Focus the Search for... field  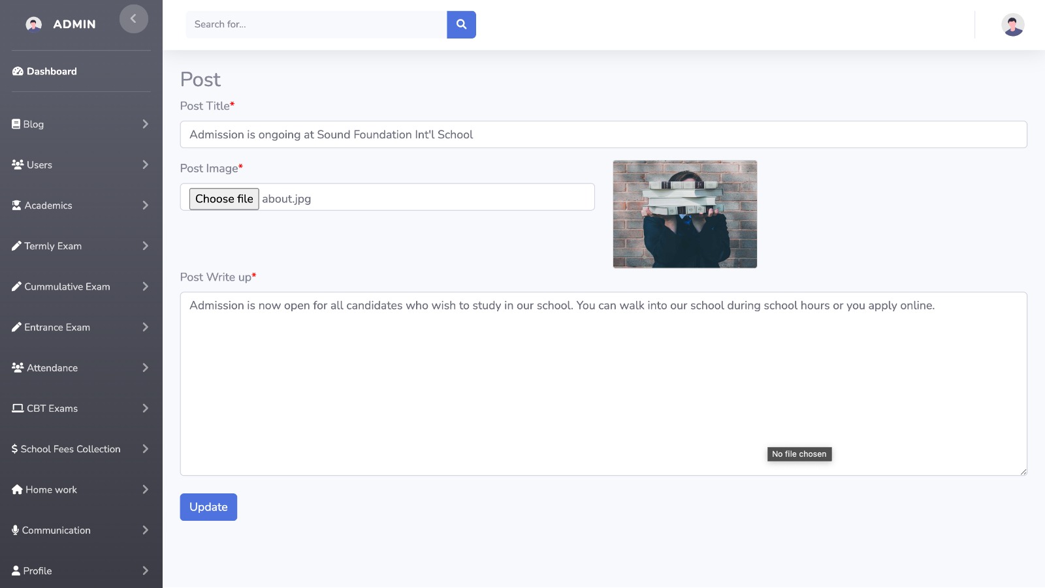click(x=316, y=25)
